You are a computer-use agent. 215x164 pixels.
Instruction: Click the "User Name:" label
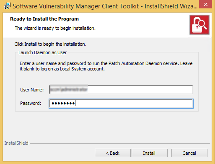[32, 90]
